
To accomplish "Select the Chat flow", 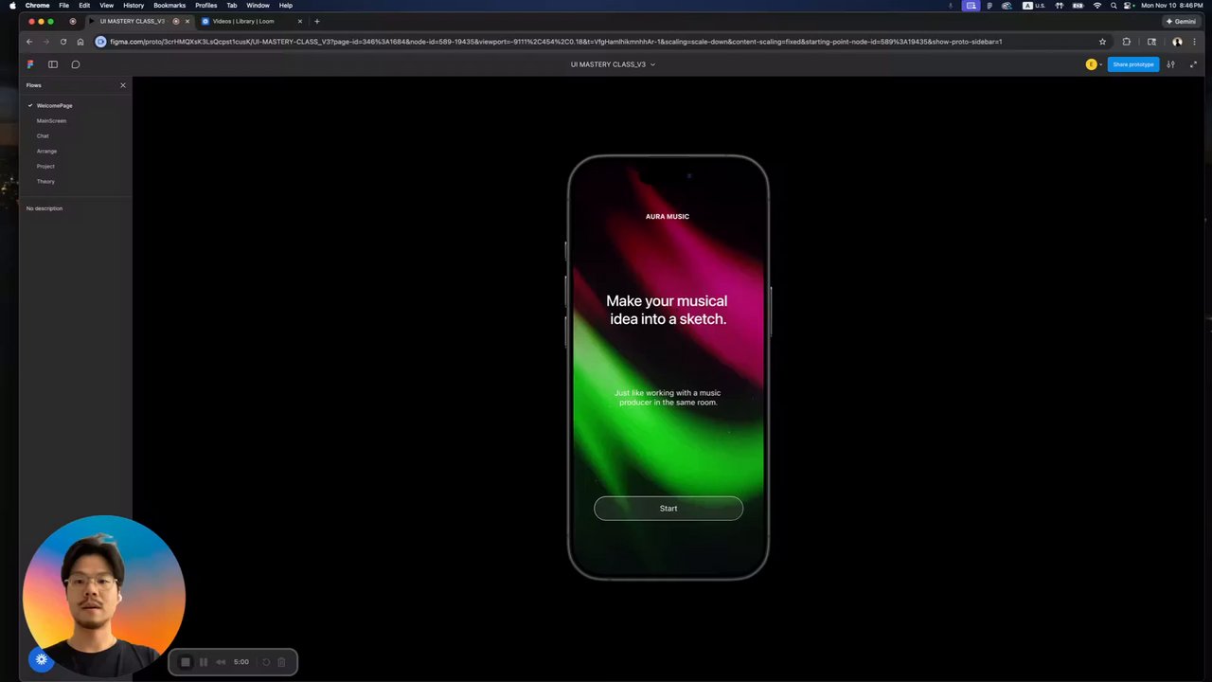I will coord(43,135).
